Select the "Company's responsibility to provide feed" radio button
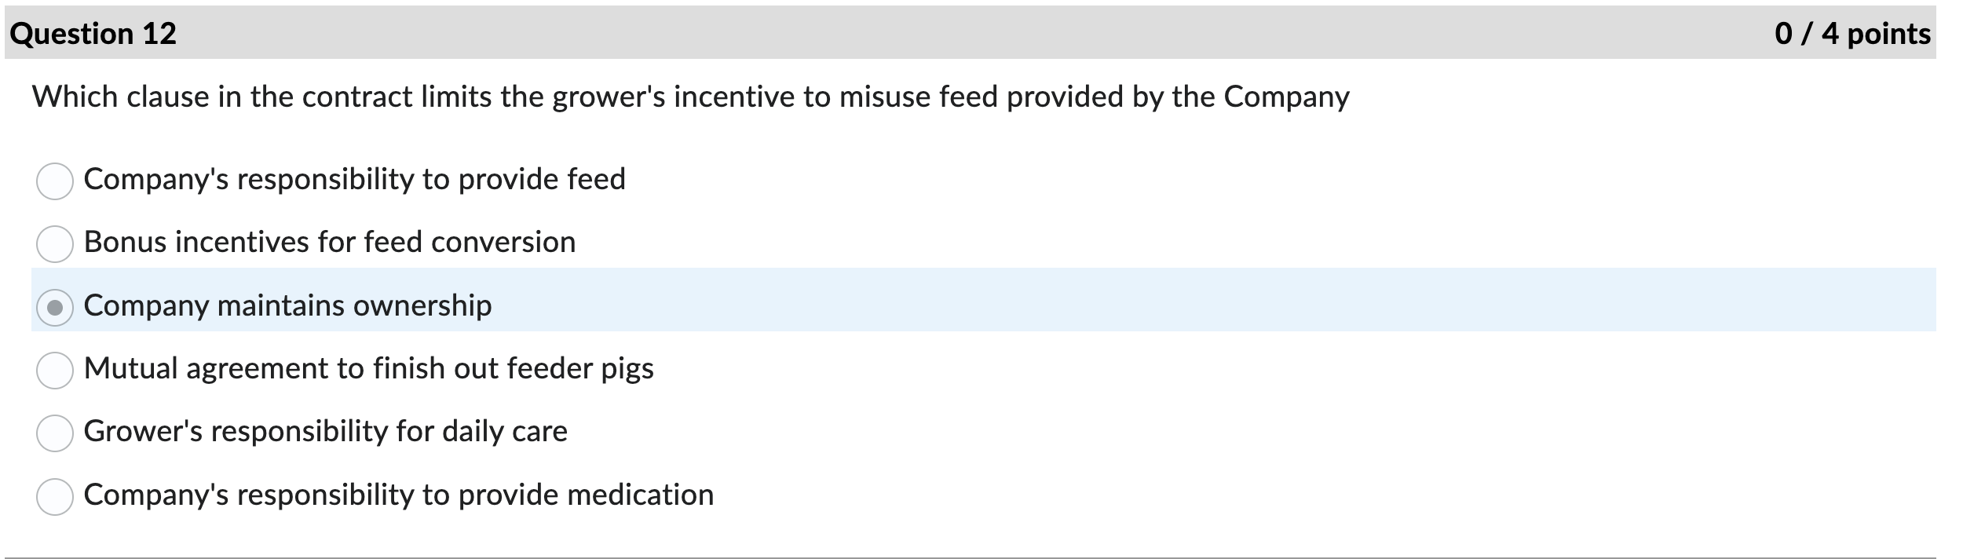 (53, 178)
